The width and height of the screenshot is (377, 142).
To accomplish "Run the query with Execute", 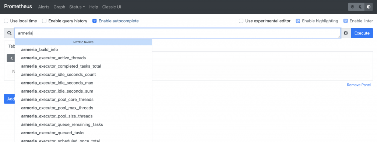I will pyautogui.click(x=362, y=33).
